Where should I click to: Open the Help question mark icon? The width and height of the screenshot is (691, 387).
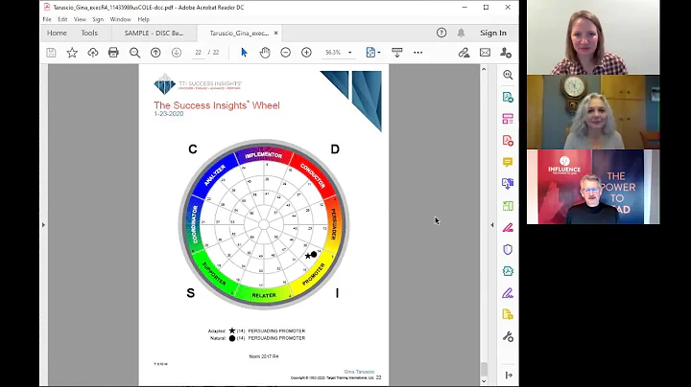(441, 33)
